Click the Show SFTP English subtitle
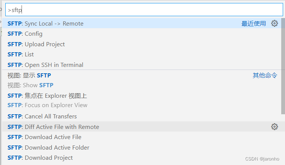Viewport: 285px width, 165px height. click(30, 85)
